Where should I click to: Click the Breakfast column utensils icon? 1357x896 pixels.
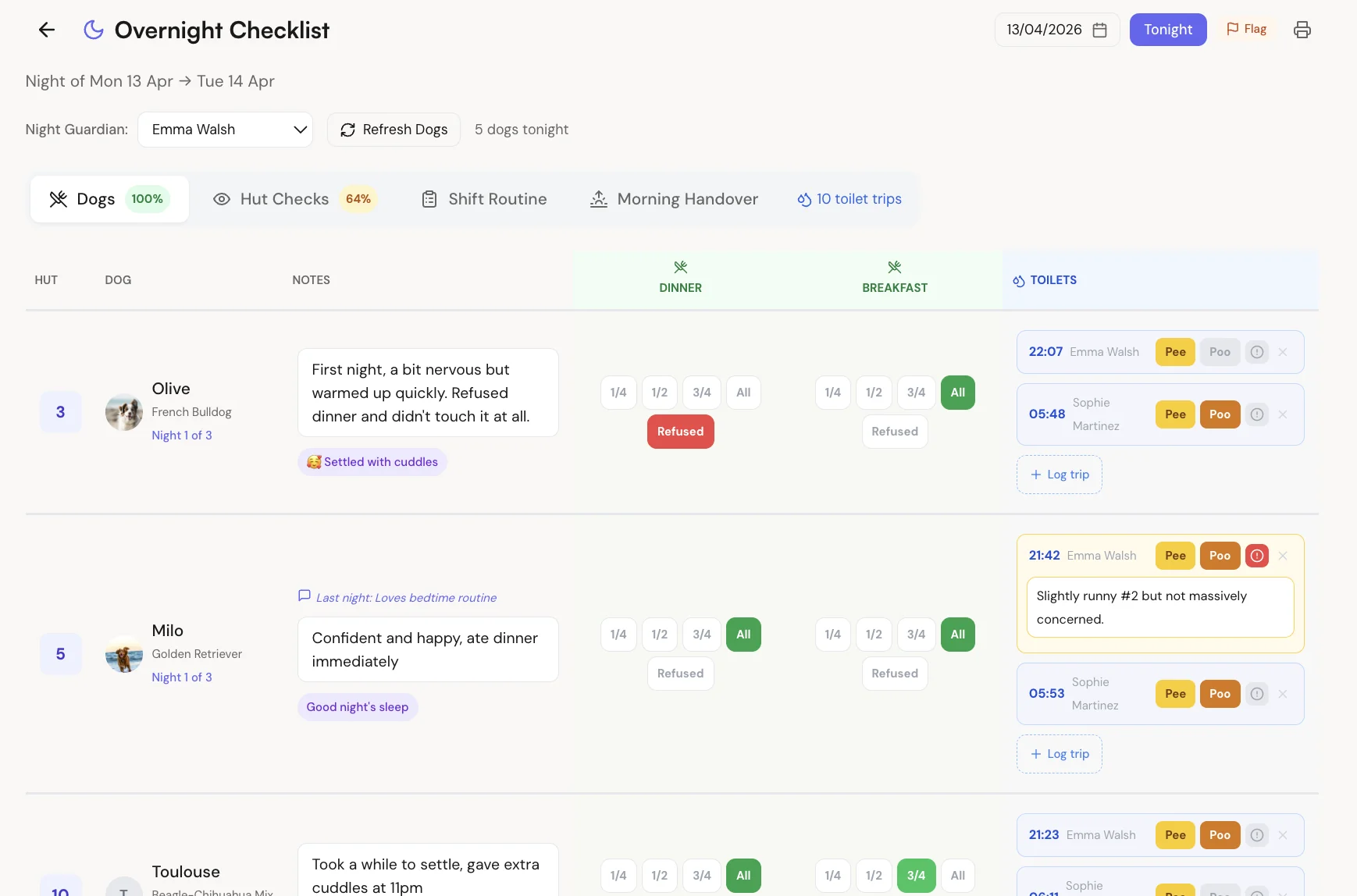click(x=895, y=267)
